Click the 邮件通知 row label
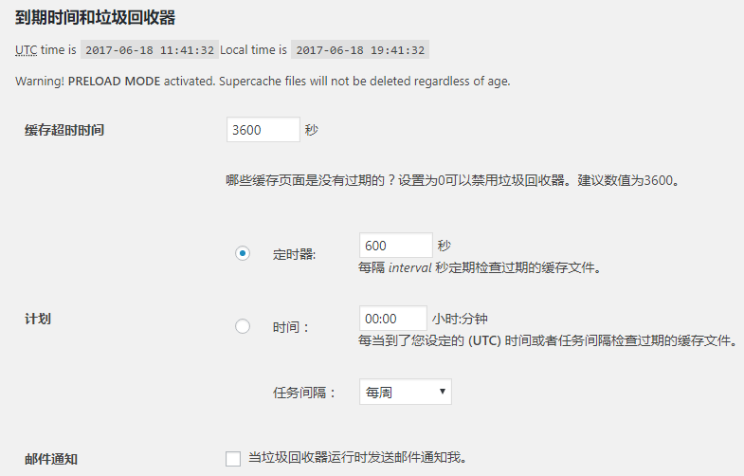The width and height of the screenshot is (744, 476). click(51, 459)
